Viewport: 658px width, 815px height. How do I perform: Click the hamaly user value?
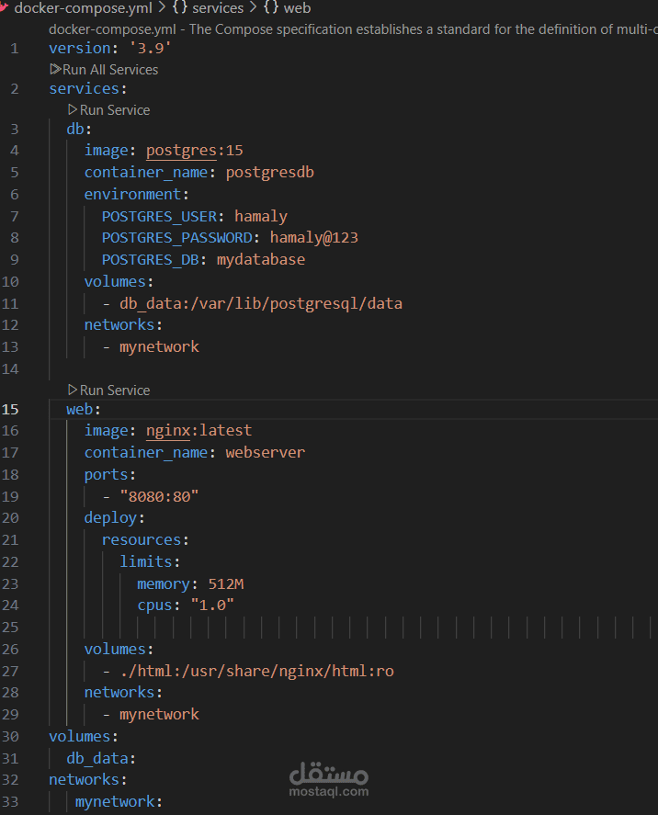point(261,216)
